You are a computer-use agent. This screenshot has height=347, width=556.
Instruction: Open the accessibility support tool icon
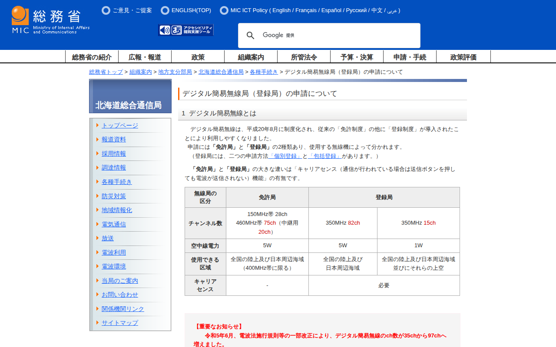[x=186, y=30]
